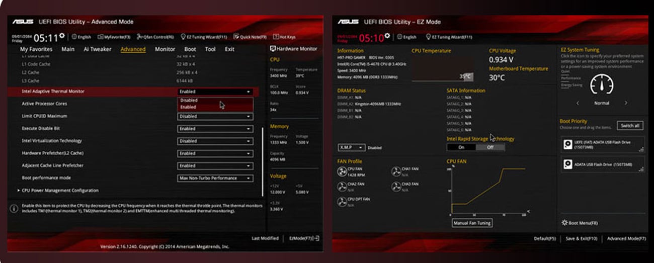Click Switch all in Boot Priority
The width and height of the screenshot is (654, 263).
click(x=630, y=126)
